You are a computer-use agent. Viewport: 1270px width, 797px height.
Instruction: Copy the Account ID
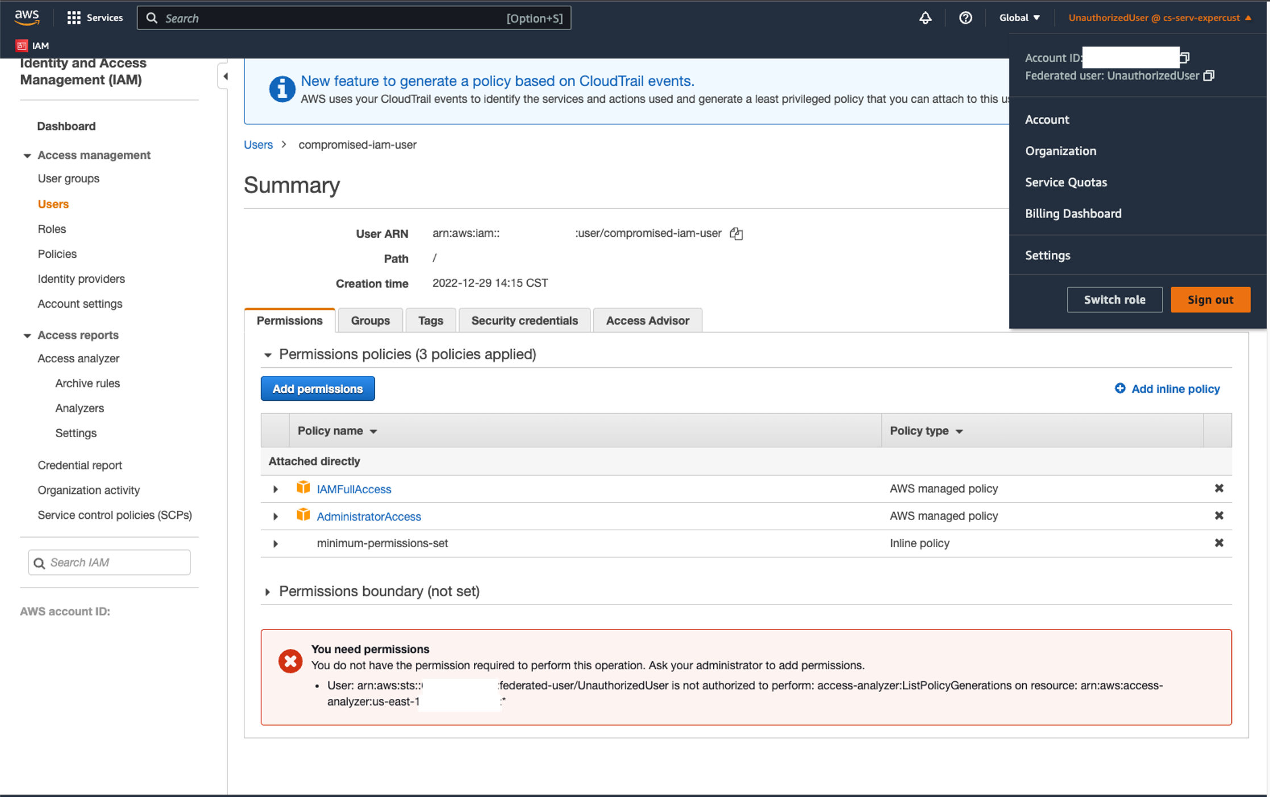(x=1185, y=57)
